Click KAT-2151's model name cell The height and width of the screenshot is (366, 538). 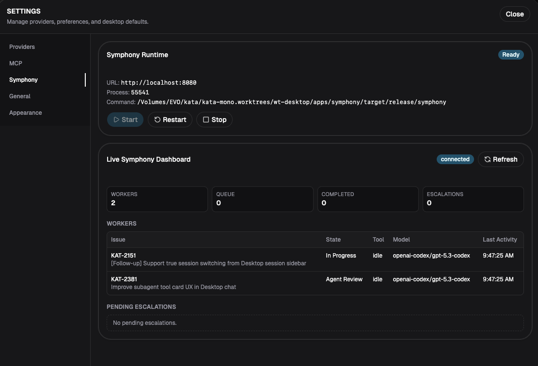431,256
